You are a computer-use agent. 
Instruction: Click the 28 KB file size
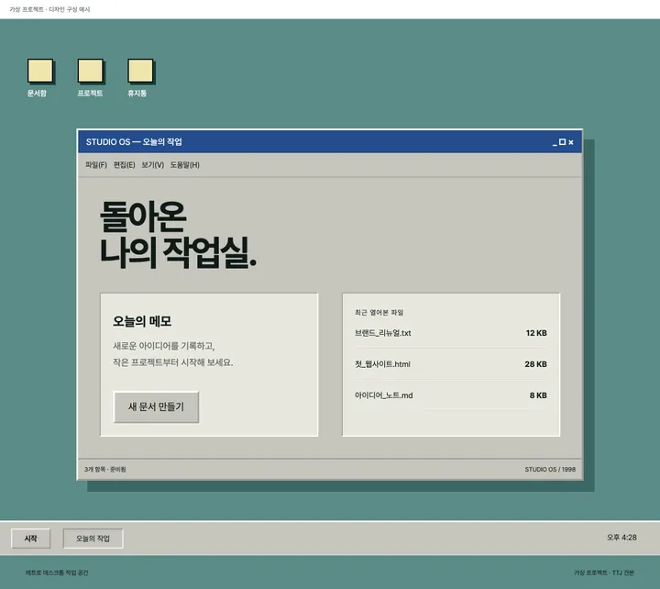tap(536, 364)
